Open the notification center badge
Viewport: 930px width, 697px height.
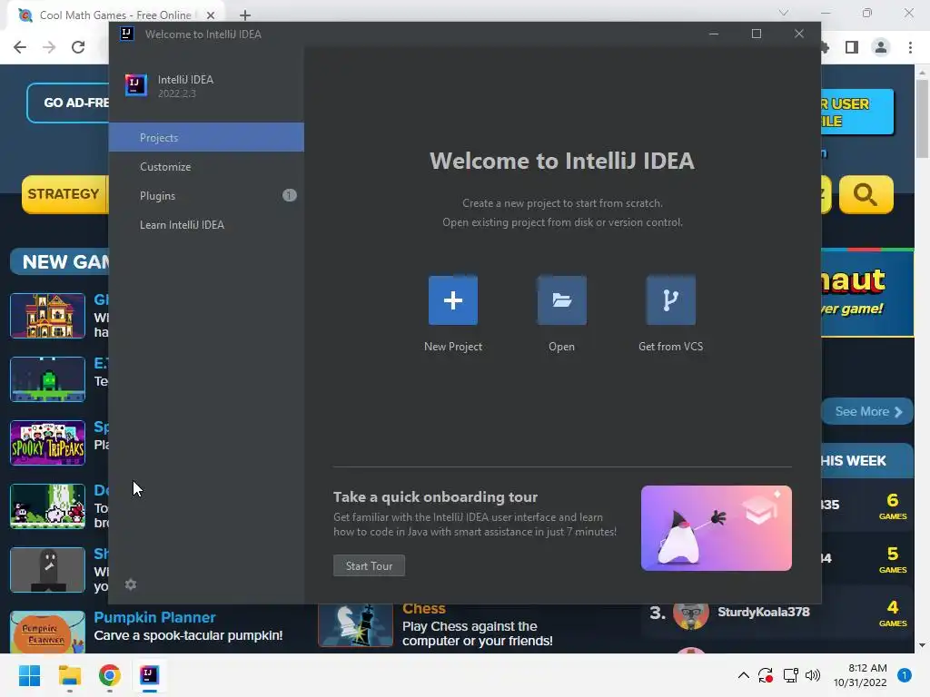click(905, 675)
